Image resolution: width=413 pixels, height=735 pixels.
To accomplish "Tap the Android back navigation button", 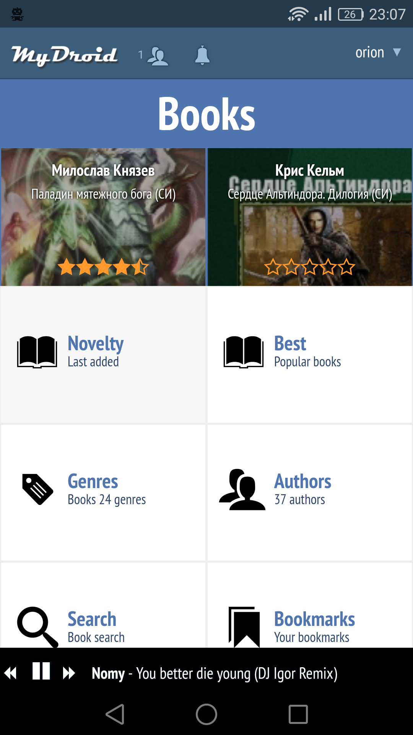I will [115, 714].
